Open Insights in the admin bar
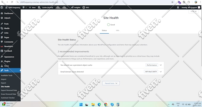The height and width of the screenshot is (107, 202). click(x=76, y=8)
